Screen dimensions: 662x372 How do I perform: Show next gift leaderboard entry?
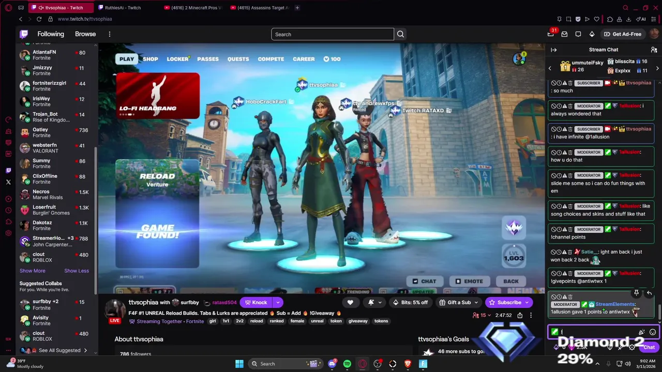pyautogui.click(x=657, y=68)
